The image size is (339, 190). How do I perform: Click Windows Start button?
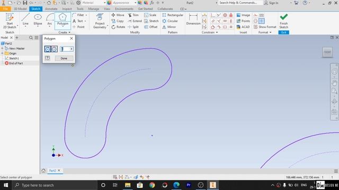click(6, 185)
